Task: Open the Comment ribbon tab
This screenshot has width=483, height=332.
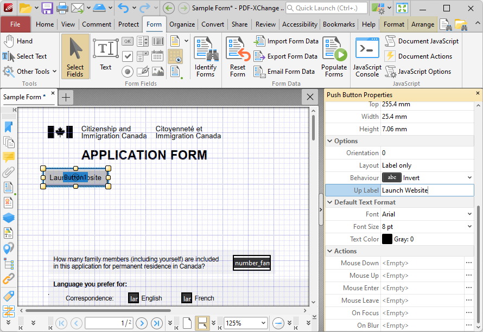Action: pyautogui.click(x=97, y=24)
